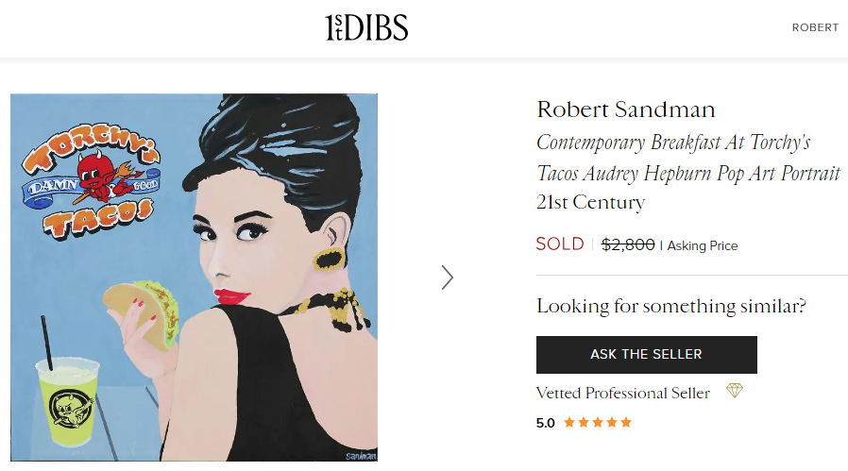Click the Looking for something similar heading
Image resolution: width=848 pixels, height=471 pixels.
point(670,306)
